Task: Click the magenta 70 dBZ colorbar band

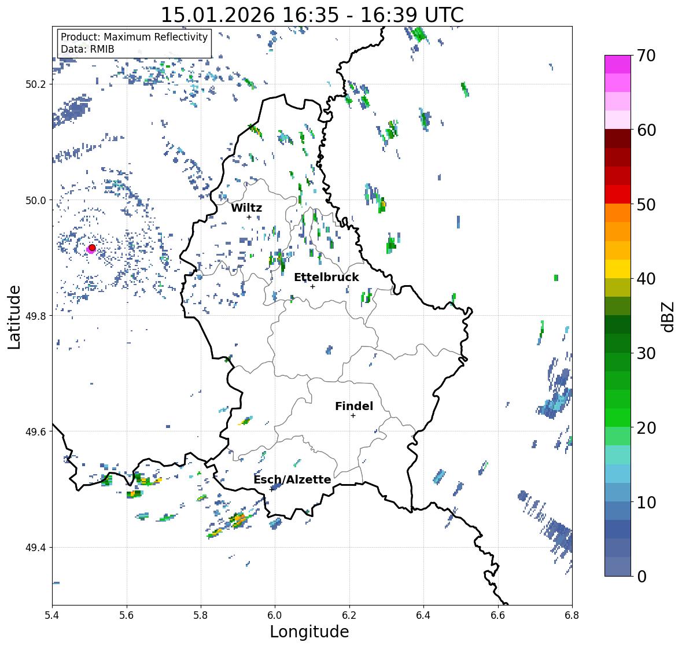Action: point(618,64)
